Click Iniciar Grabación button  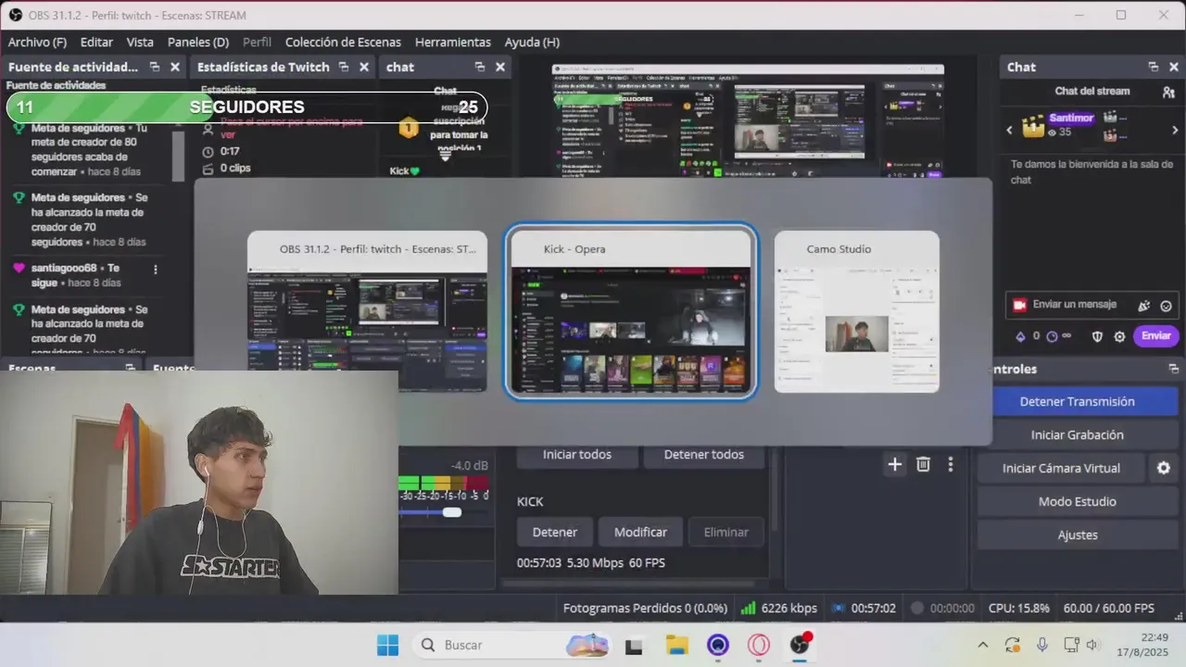tap(1077, 434)
